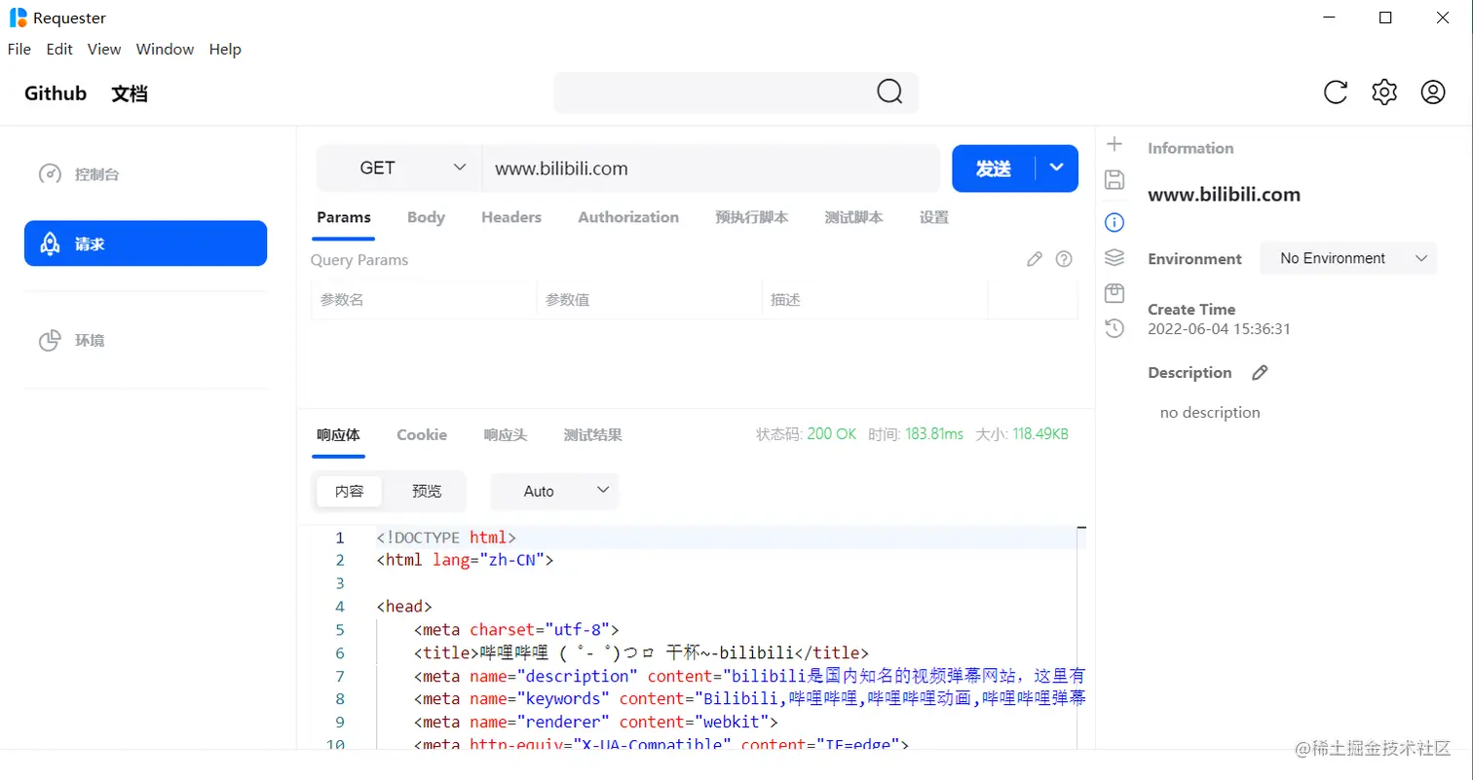Image resolution: width=1473 pixels, height=780 pixels.
Task: Select the Cookie response tab
Action: pyautogui.click(x=422, y=434)
